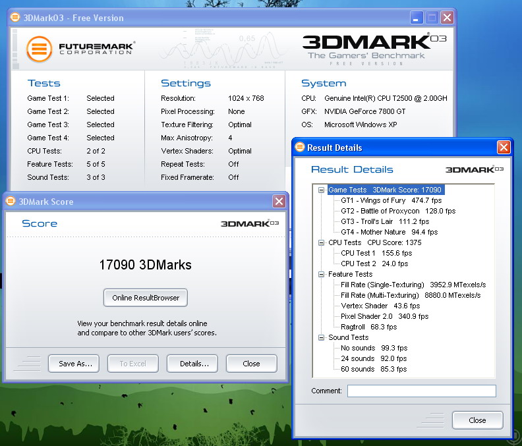Select 60 sounds 85.3 fps row
Image resolution: width=522 pixels, height=446 pixels.
[x=374, y=369]
